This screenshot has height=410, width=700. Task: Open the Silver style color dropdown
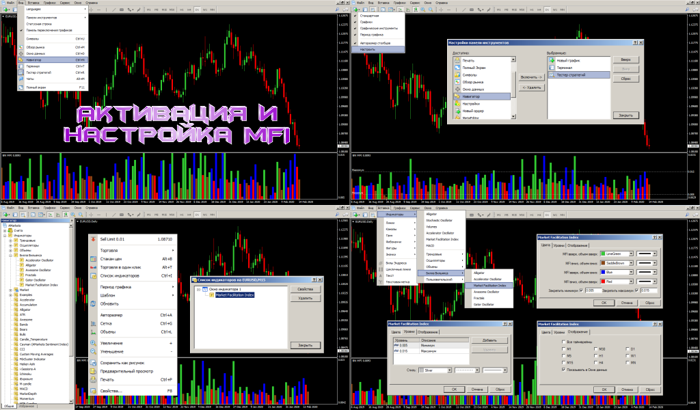(x=449, y=370)
